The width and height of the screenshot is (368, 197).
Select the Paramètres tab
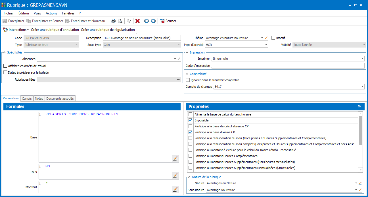tap(11, 98)
